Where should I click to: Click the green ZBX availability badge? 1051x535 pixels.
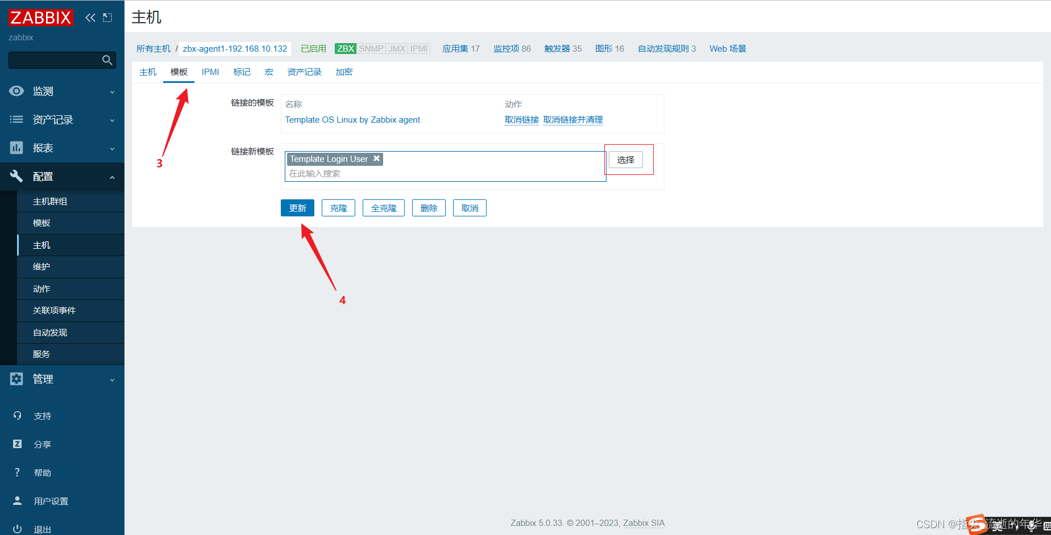(346, 49)
